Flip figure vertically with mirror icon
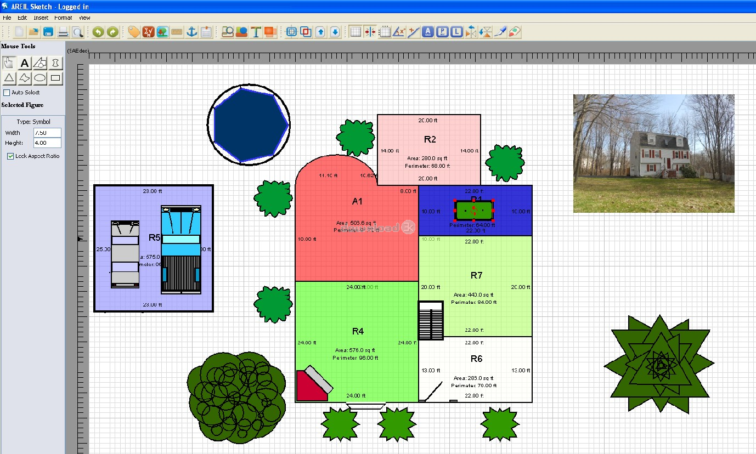The image size is (756, 454). (x=486, y=32)
